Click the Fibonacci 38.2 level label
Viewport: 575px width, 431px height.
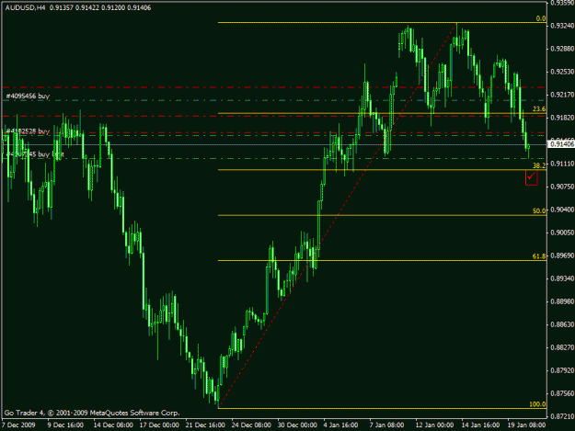pyautogui.click(x=539, y=165)
